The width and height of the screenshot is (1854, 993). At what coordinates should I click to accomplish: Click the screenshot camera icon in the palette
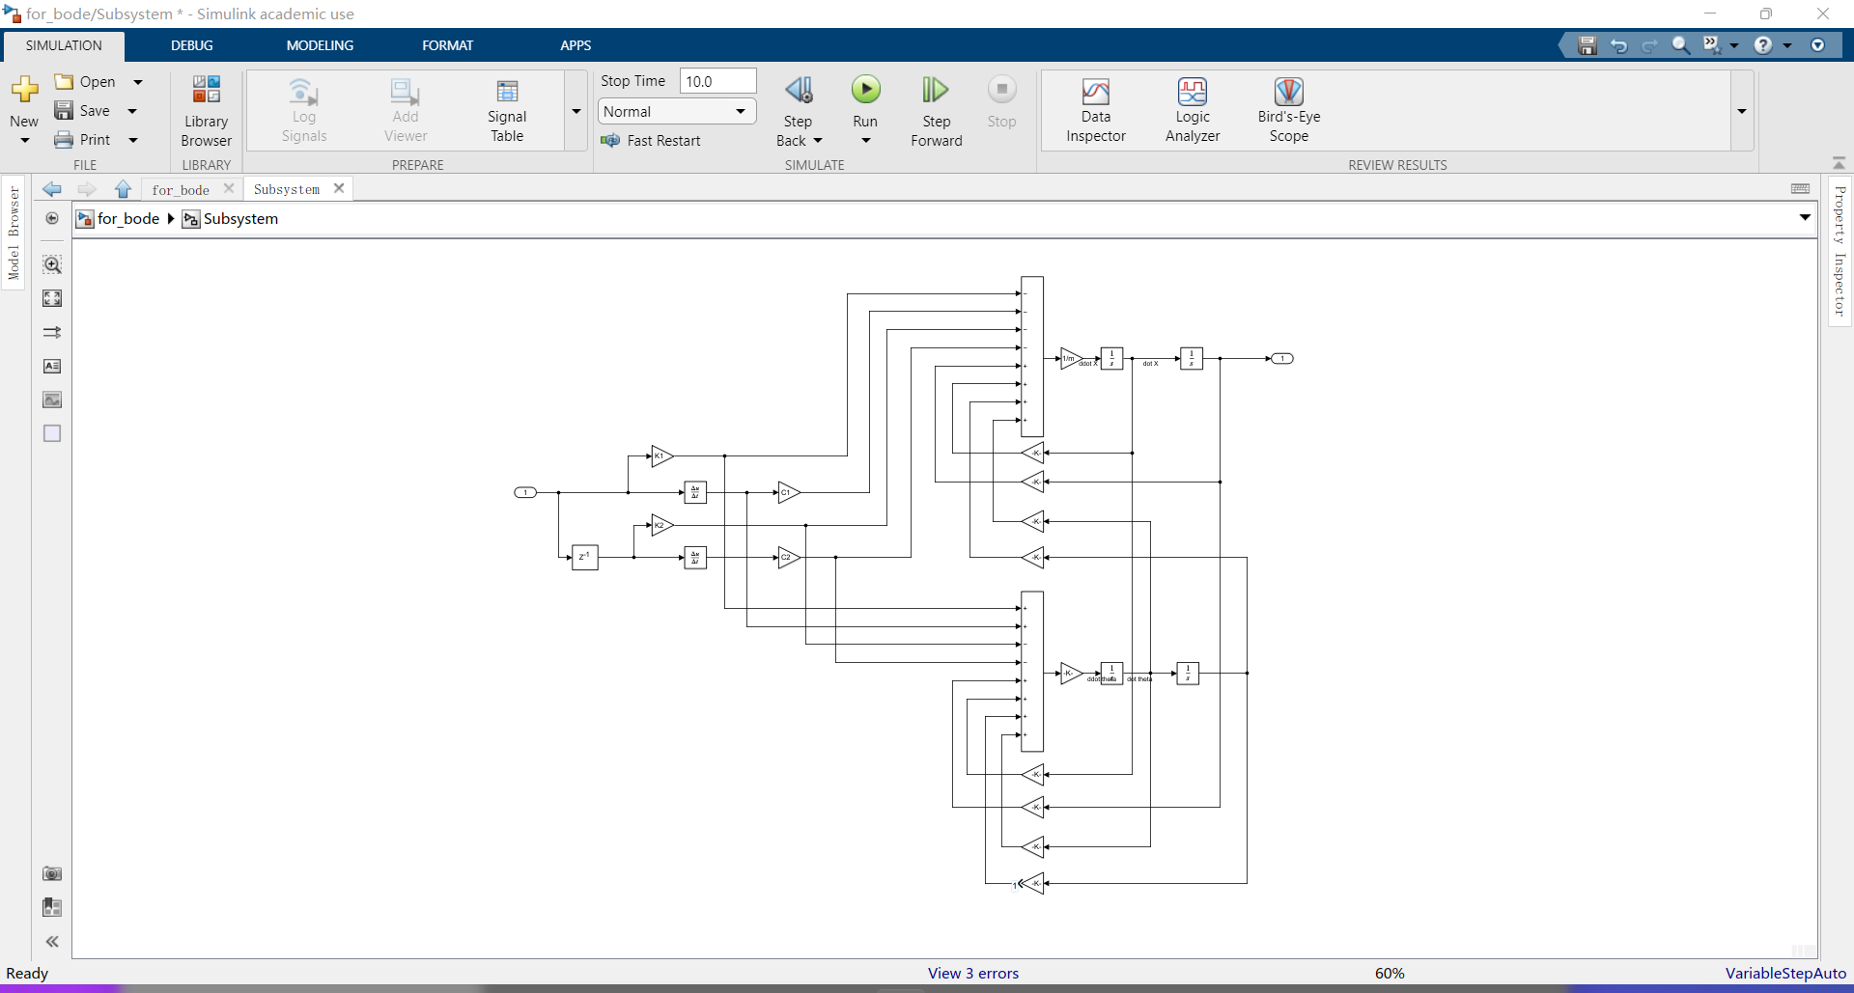[52, 873]
